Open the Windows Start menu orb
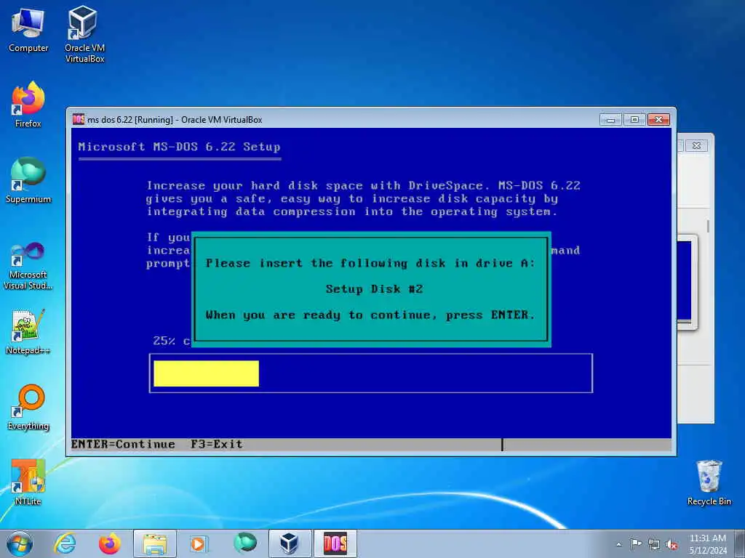Screen dimensions: 745x558 tap(20, 543)
